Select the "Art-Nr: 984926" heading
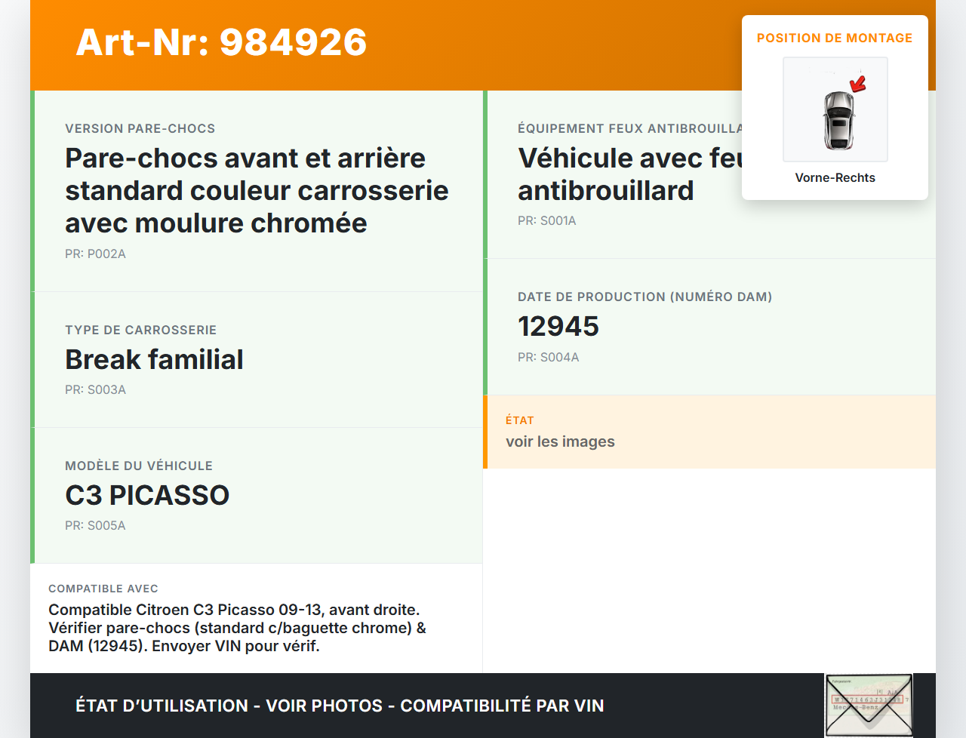 [x=221, y=42]
